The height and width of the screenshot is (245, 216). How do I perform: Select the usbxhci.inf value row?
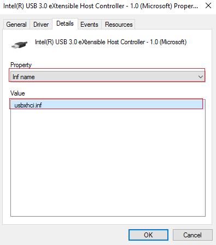point(108,105)
